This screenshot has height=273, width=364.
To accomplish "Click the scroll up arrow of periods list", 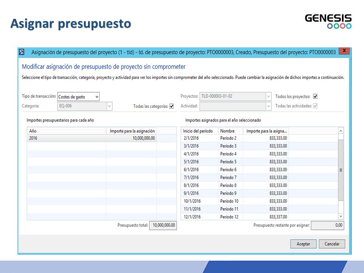I will [341, 131].
